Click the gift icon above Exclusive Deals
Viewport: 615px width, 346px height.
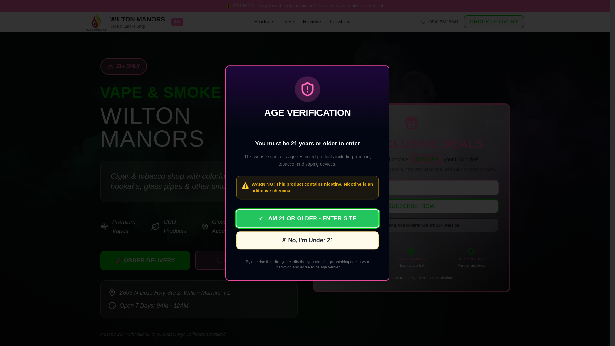[412, 123]
